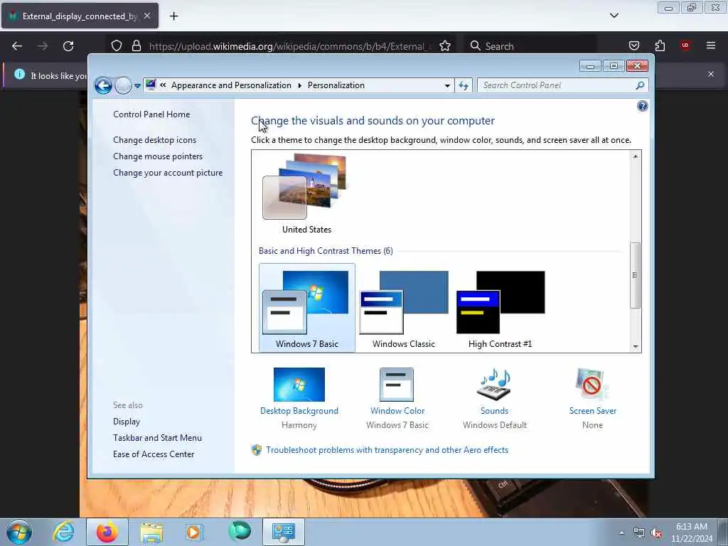The width and height of the screenshot is (728, 546).
Task: Open Change mouse pointers
Action: 158,156
